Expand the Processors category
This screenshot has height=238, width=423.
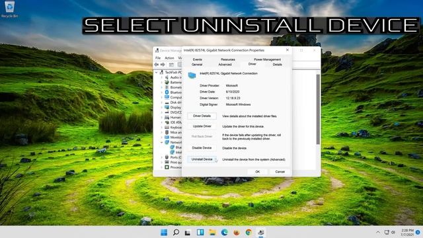coord(162,167)
